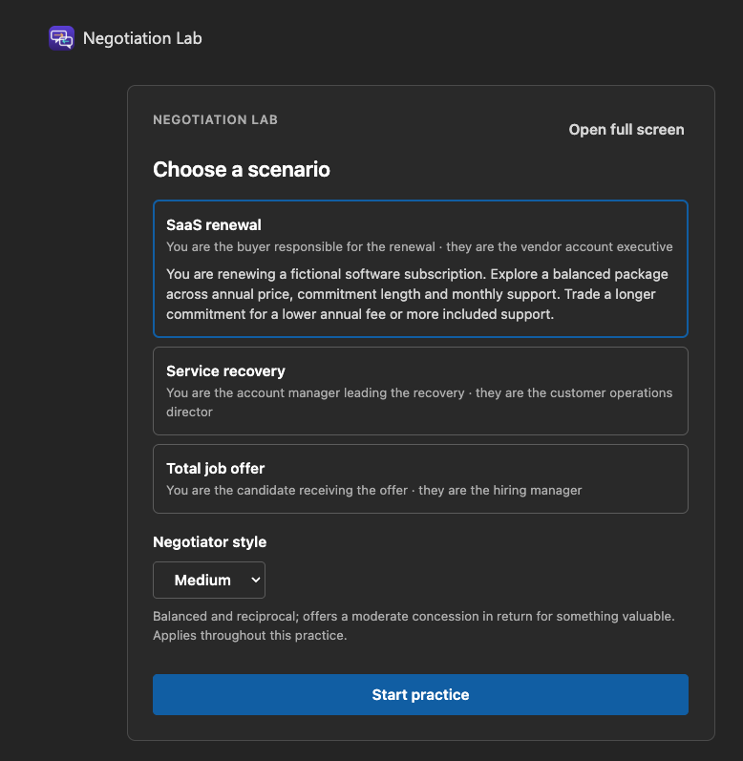Click the text beginning 'Balanced and reciprocal'
Screen dimensions: 743x761
point(414,625)
